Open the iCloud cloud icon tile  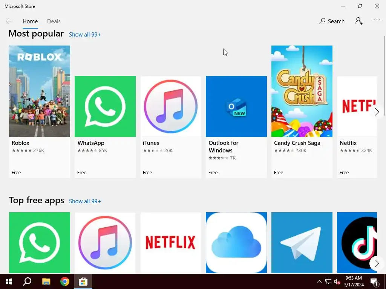coord(236,243)
